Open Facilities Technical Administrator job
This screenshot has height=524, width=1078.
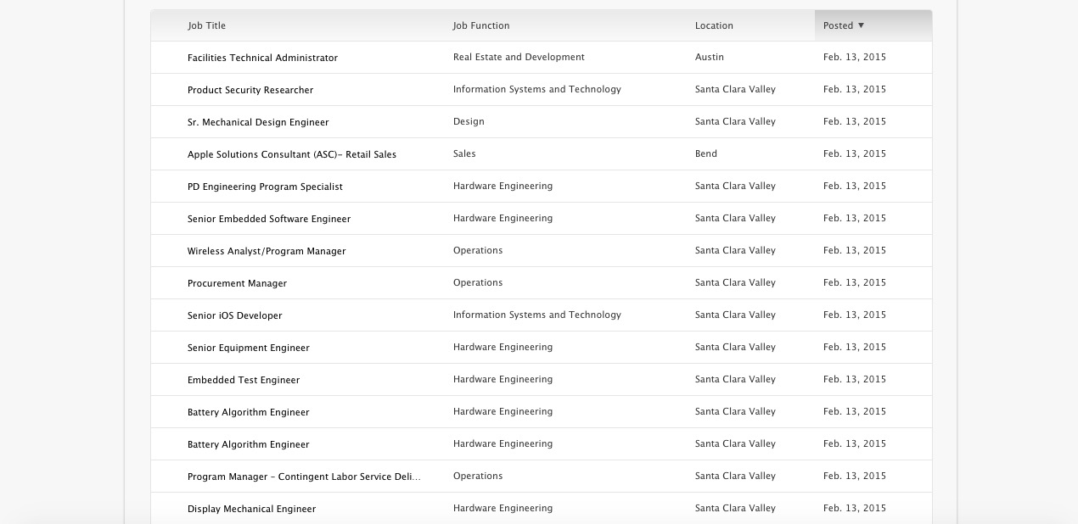point(262,58)
